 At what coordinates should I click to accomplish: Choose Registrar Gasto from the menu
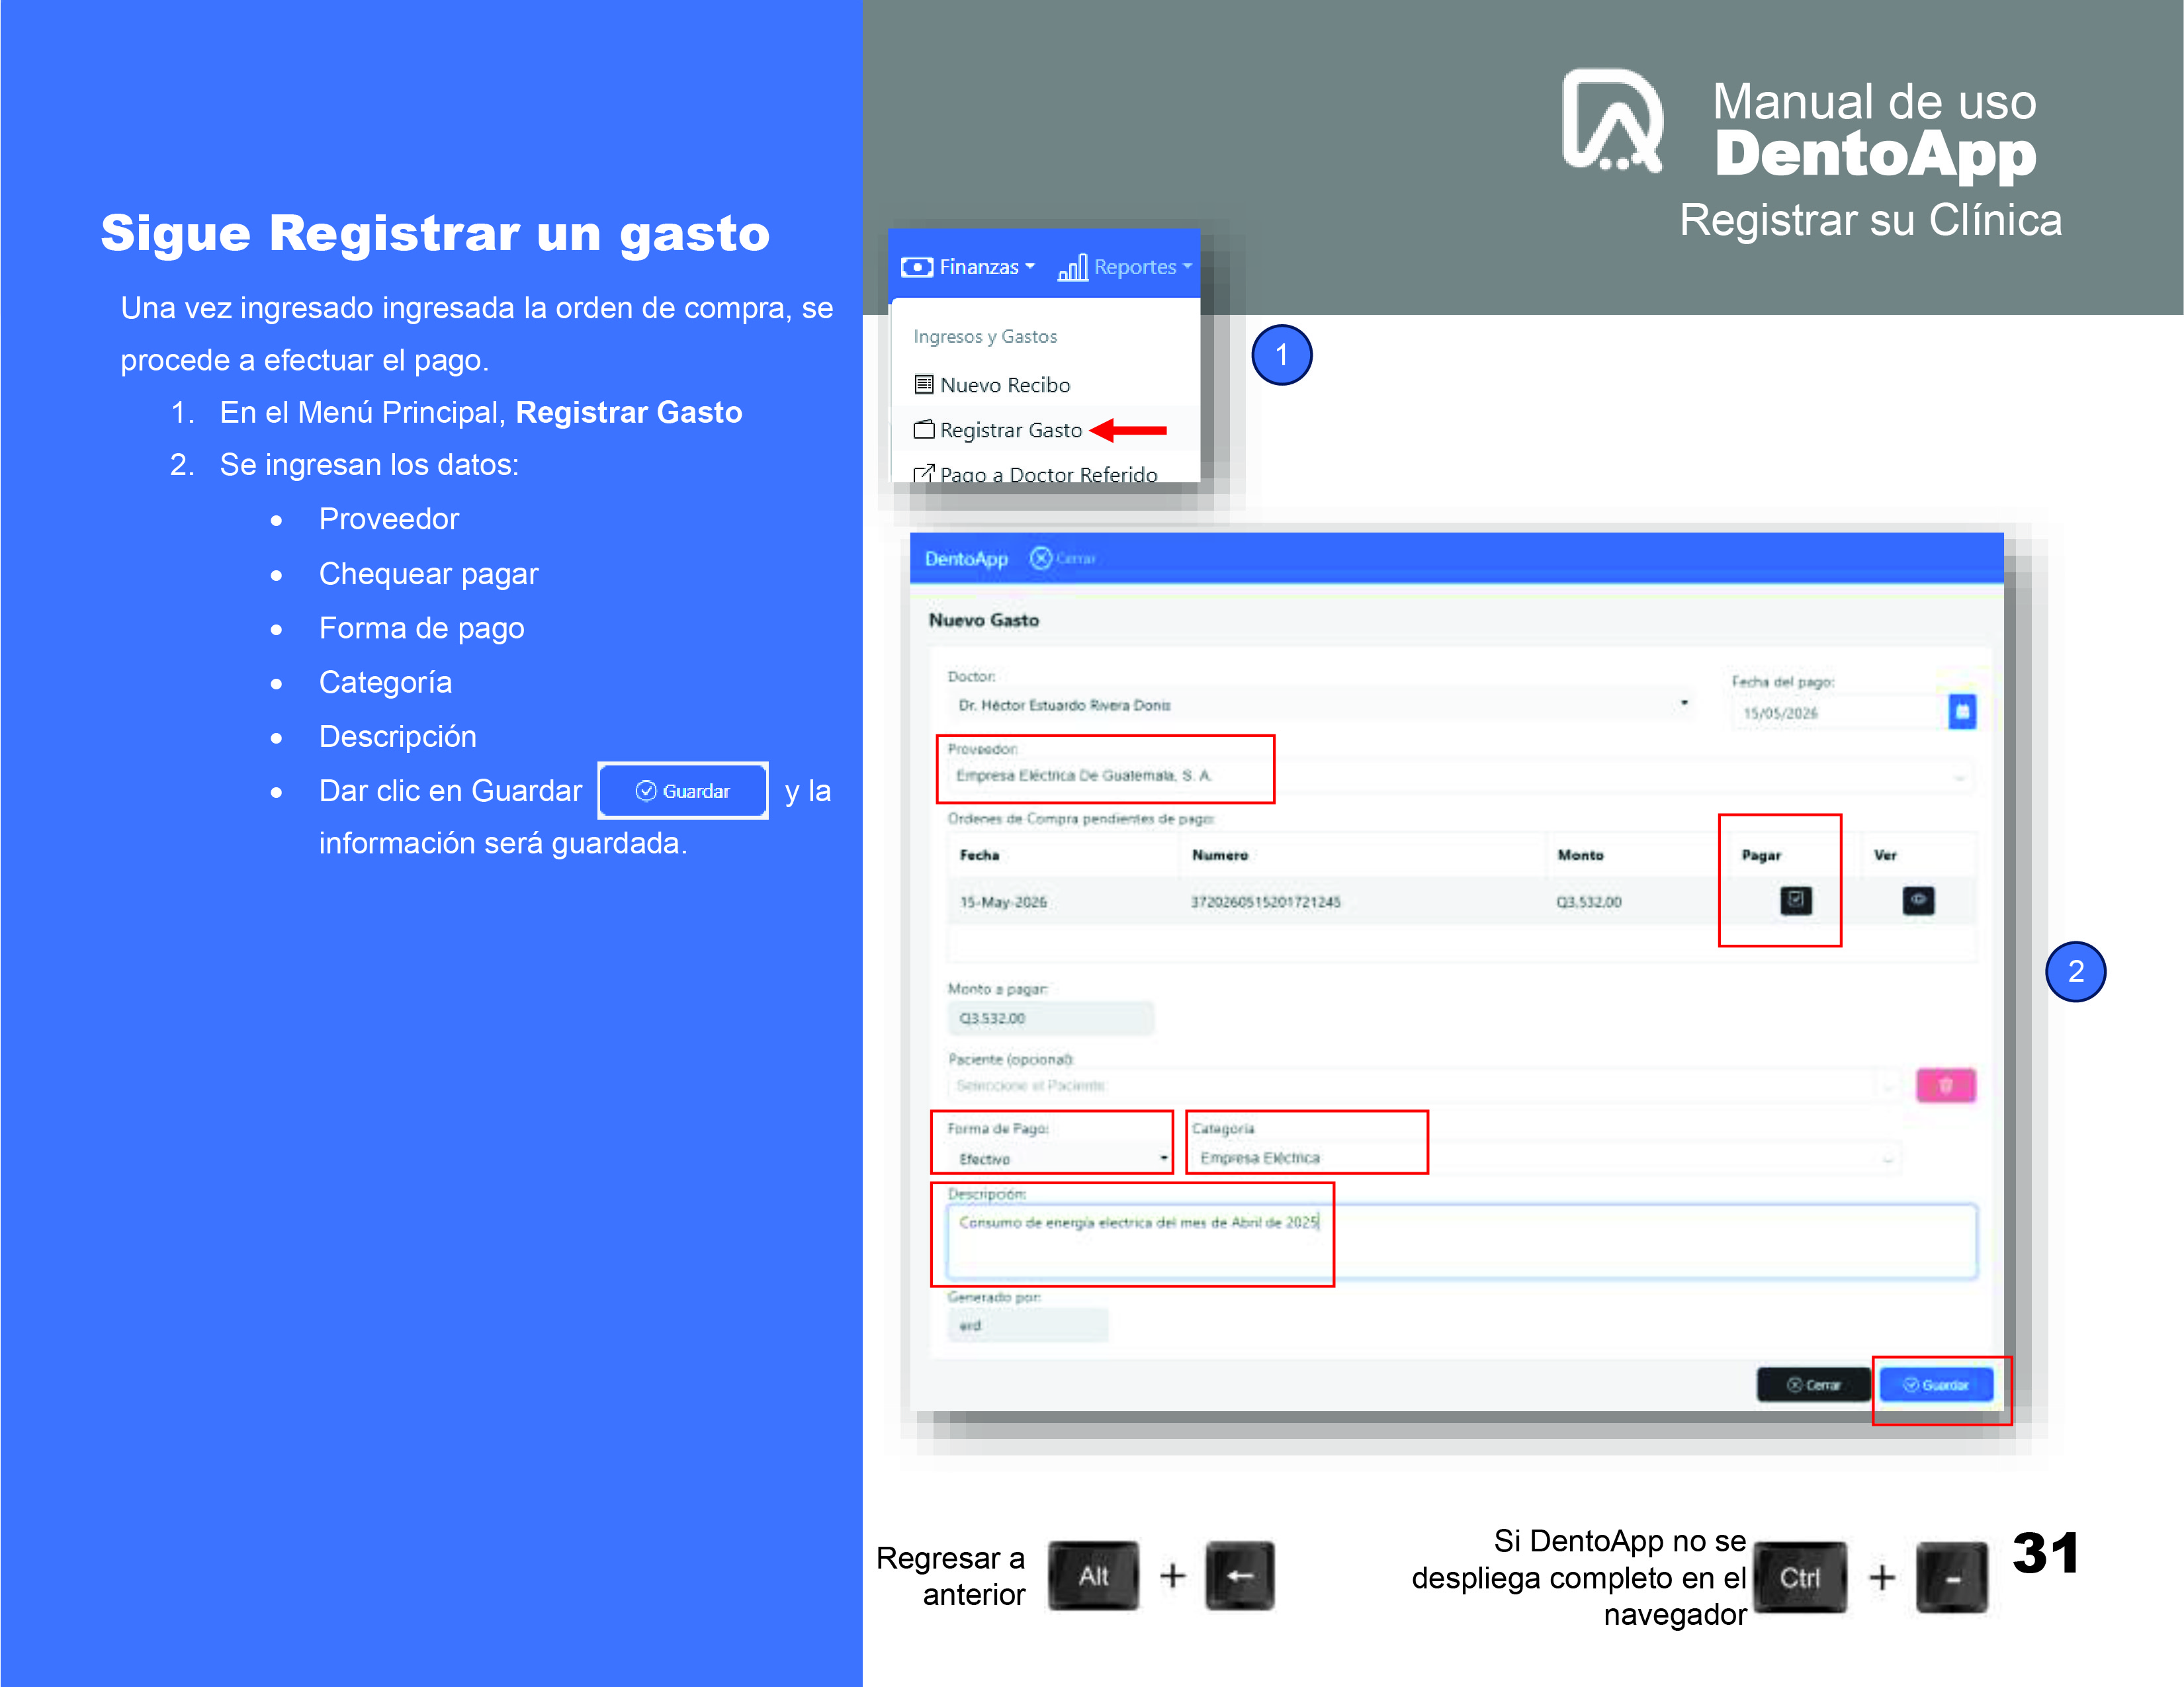[998, 430]
